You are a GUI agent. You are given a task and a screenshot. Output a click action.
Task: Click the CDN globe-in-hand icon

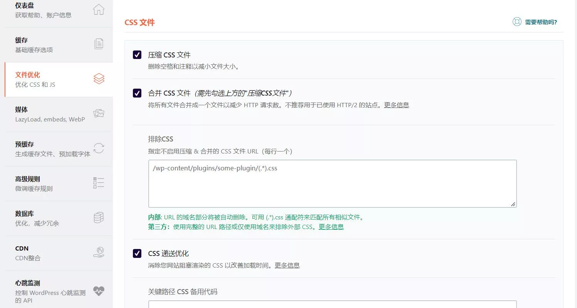pos(99,252)
